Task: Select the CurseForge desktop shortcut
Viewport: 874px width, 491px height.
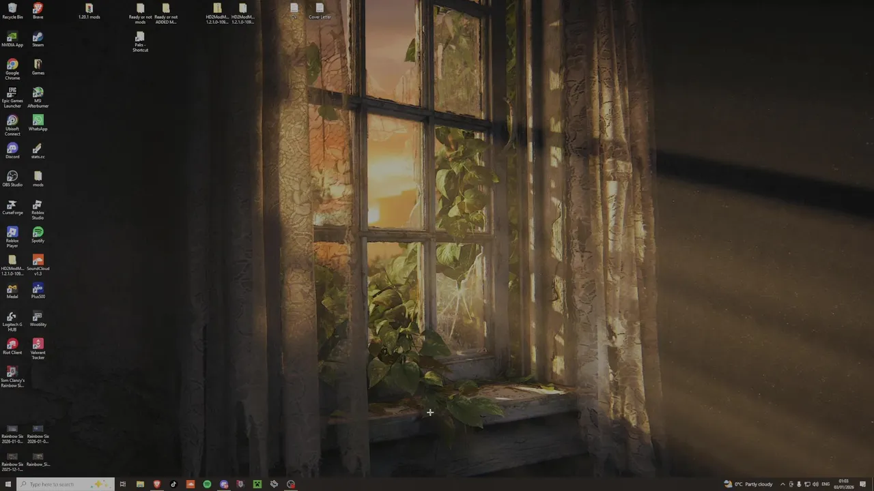Action: coord(12,207)
